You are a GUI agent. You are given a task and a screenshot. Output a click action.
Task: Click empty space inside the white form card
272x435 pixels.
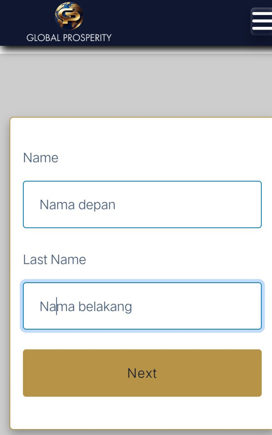tap(142, 136)
